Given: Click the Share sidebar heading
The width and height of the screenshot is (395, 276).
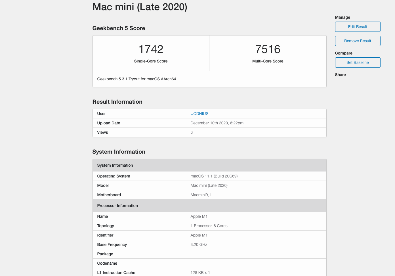Looking at the screenshot, I should tap(340, 75).
